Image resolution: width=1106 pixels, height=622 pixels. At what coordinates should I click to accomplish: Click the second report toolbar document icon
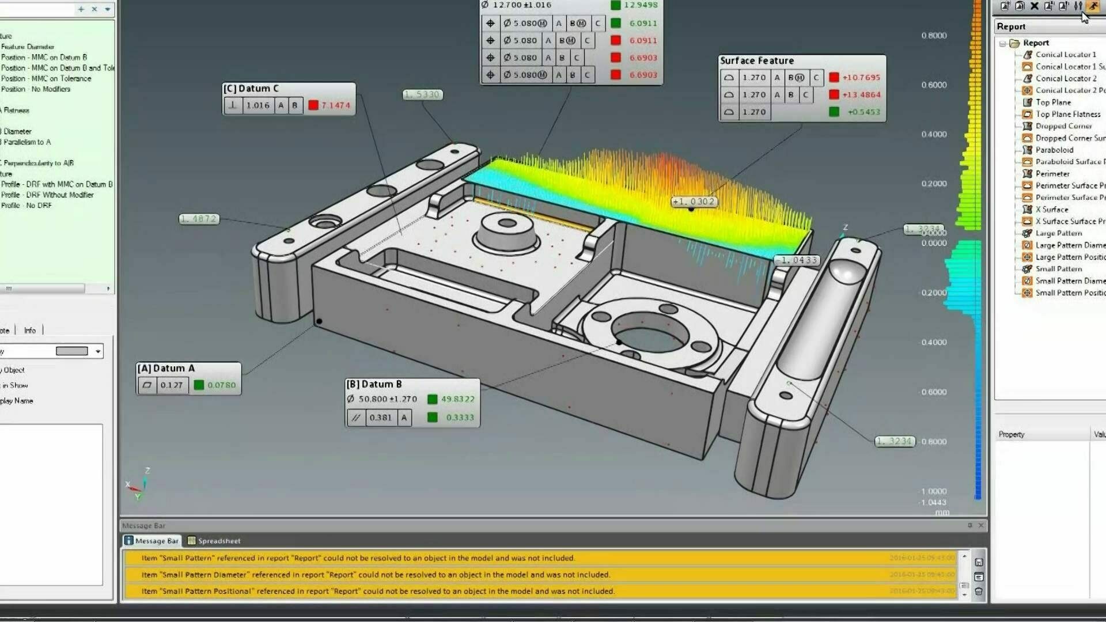pyautogui.click(x=1020, y=6)
